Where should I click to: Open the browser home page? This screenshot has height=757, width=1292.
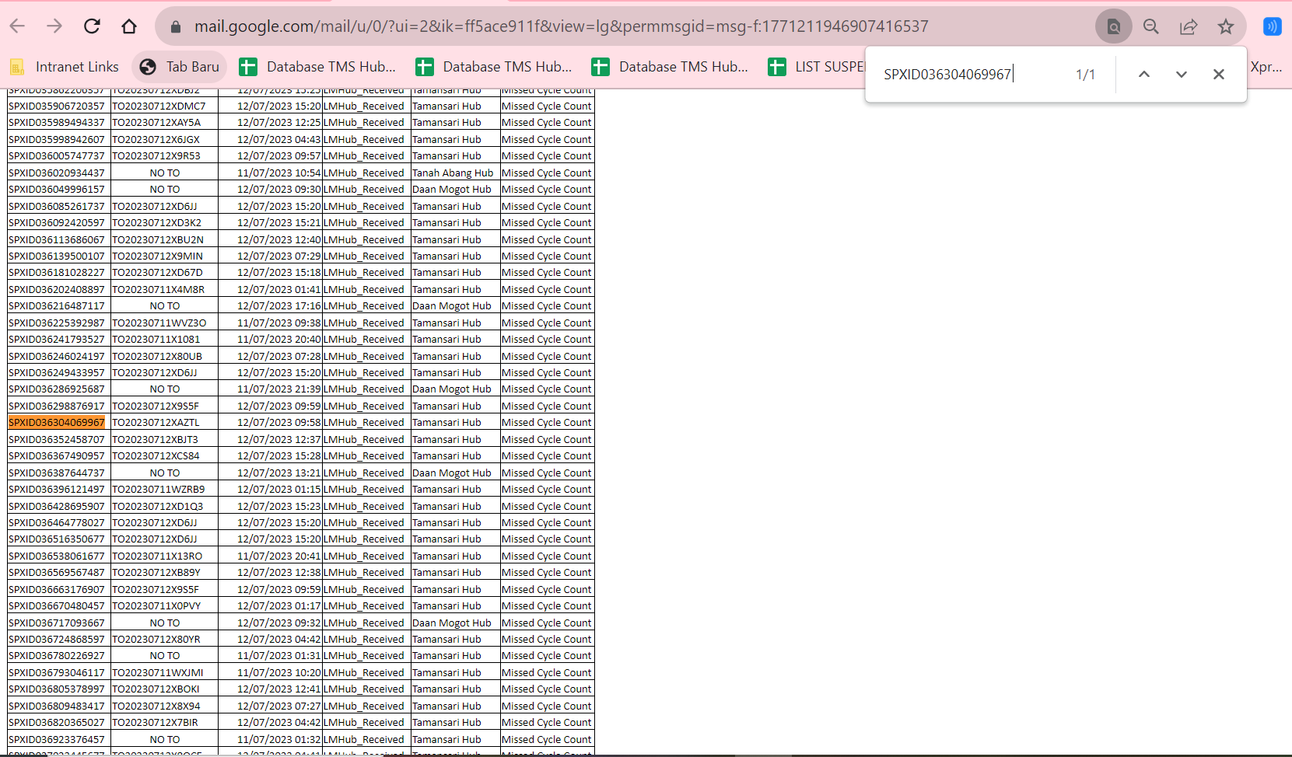129,26
